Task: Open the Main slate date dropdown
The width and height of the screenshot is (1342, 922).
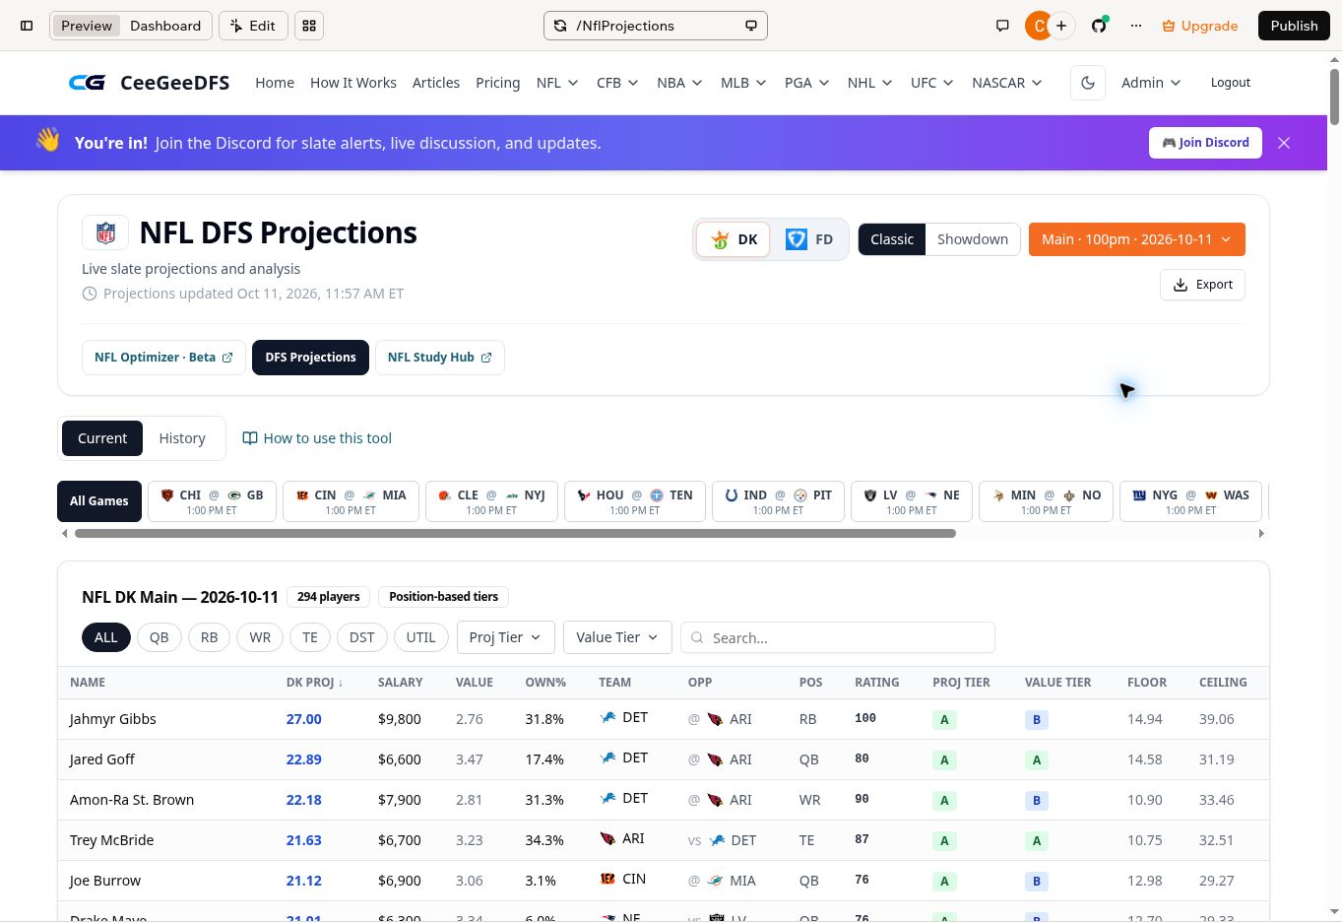Action: (1137, 239)
